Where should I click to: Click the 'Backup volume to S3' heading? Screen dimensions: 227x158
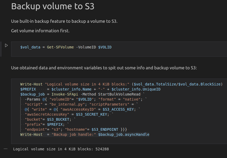pos(53,6)
